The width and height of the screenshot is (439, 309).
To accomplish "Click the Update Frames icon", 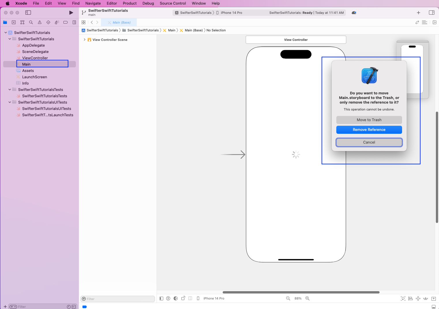I will [x=403, y=298].
